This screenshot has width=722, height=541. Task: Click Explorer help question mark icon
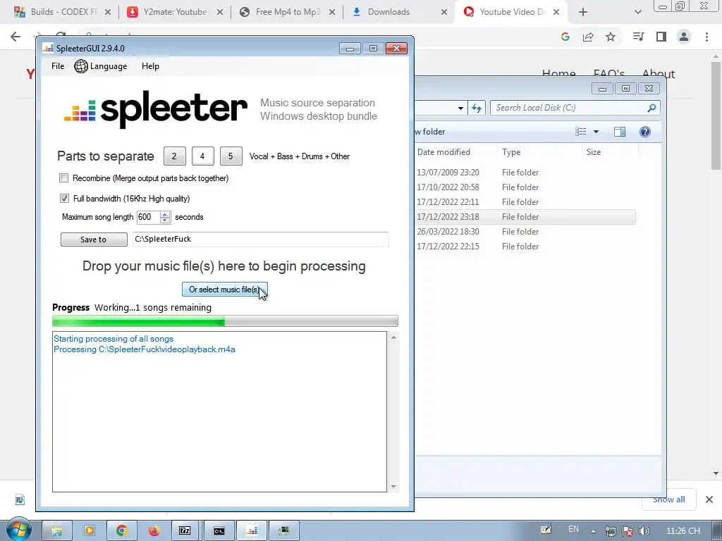click(x=645, y=132)
